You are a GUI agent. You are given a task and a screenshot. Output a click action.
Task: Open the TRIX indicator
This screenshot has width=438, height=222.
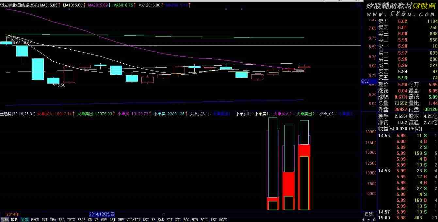click(x=71, y=220)
